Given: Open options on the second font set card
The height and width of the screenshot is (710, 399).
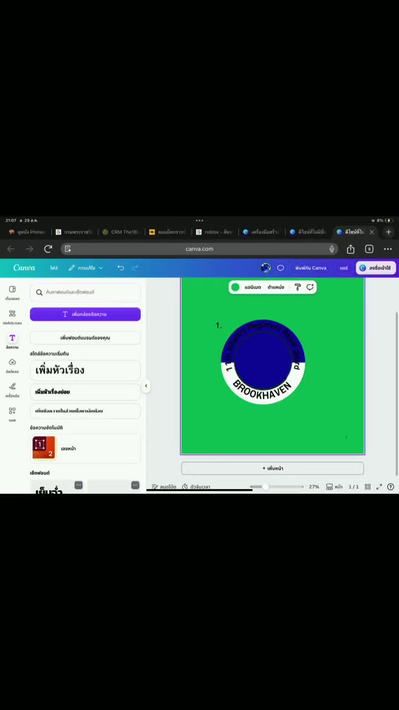Looking at the screenshot, I should click(x=135, y=485).
